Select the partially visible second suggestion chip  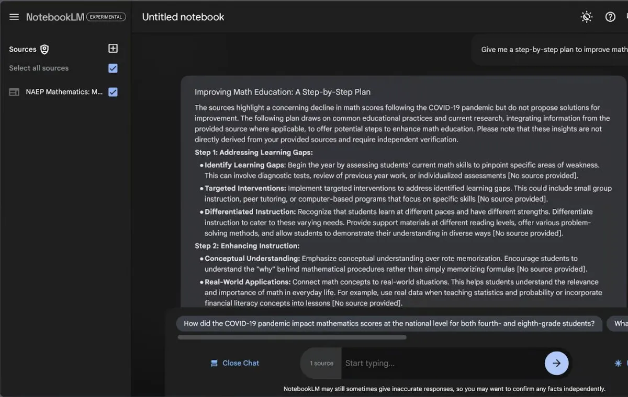[x=619, y=323]
